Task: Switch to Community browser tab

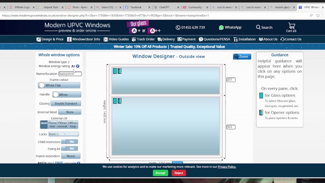Action: coord(195,7)
